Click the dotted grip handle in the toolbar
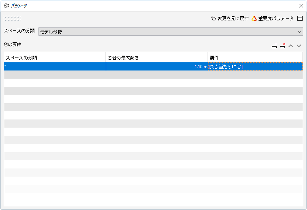 pyautogui.click(x=12, y=19)
